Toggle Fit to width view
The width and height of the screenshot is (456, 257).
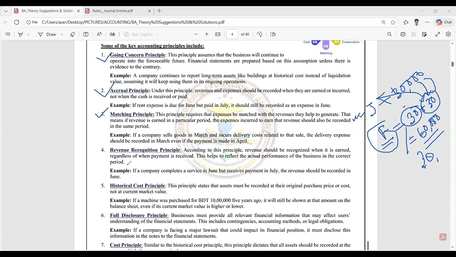pyautogui.click(x=218, y=34)
